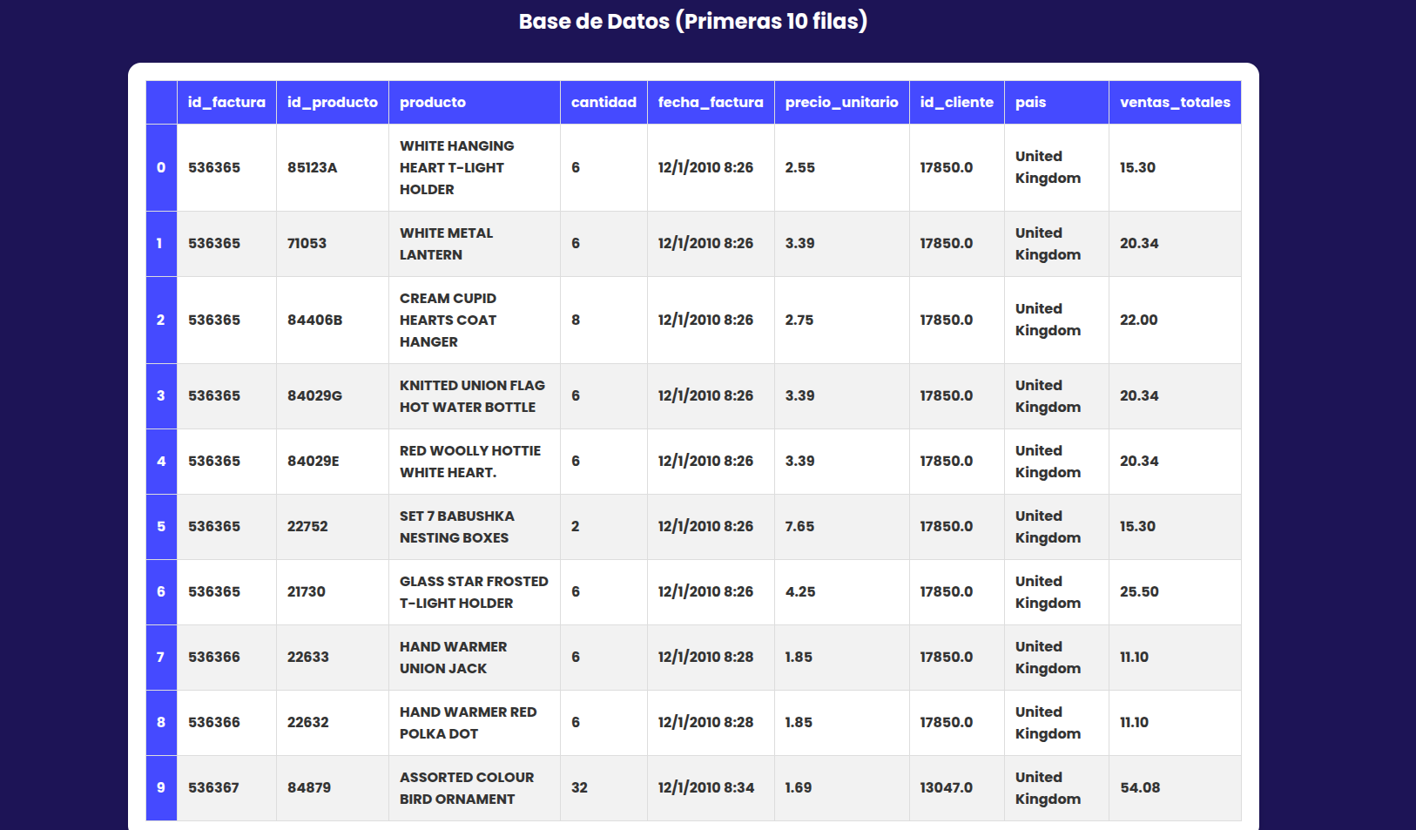Select row index 5 cell

161,527
